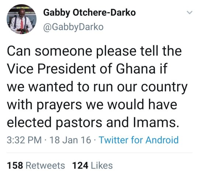Click the Gabby Otchere-Darko display name
199x177 pixels.
click(x=90, y=13)
